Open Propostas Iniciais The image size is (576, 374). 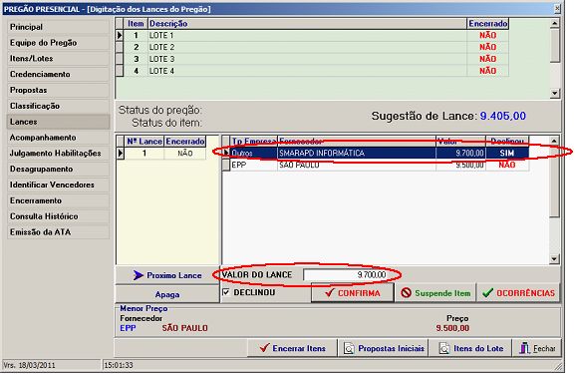point(383,348)
